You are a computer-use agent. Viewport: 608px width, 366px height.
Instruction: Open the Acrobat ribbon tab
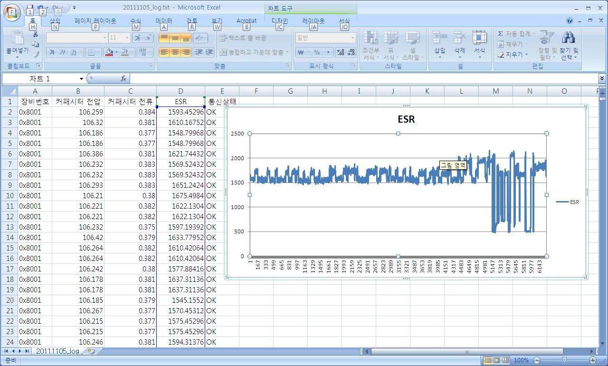[247, 21]
